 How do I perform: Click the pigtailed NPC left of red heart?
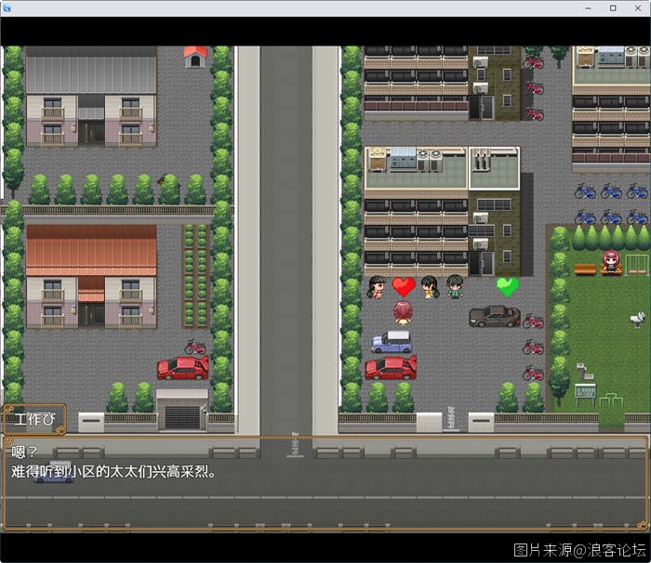tap(377, 287)
